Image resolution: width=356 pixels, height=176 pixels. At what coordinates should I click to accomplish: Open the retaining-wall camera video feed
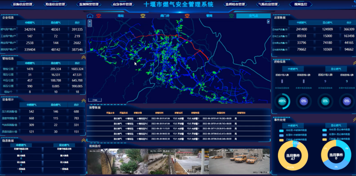[118, 161]
